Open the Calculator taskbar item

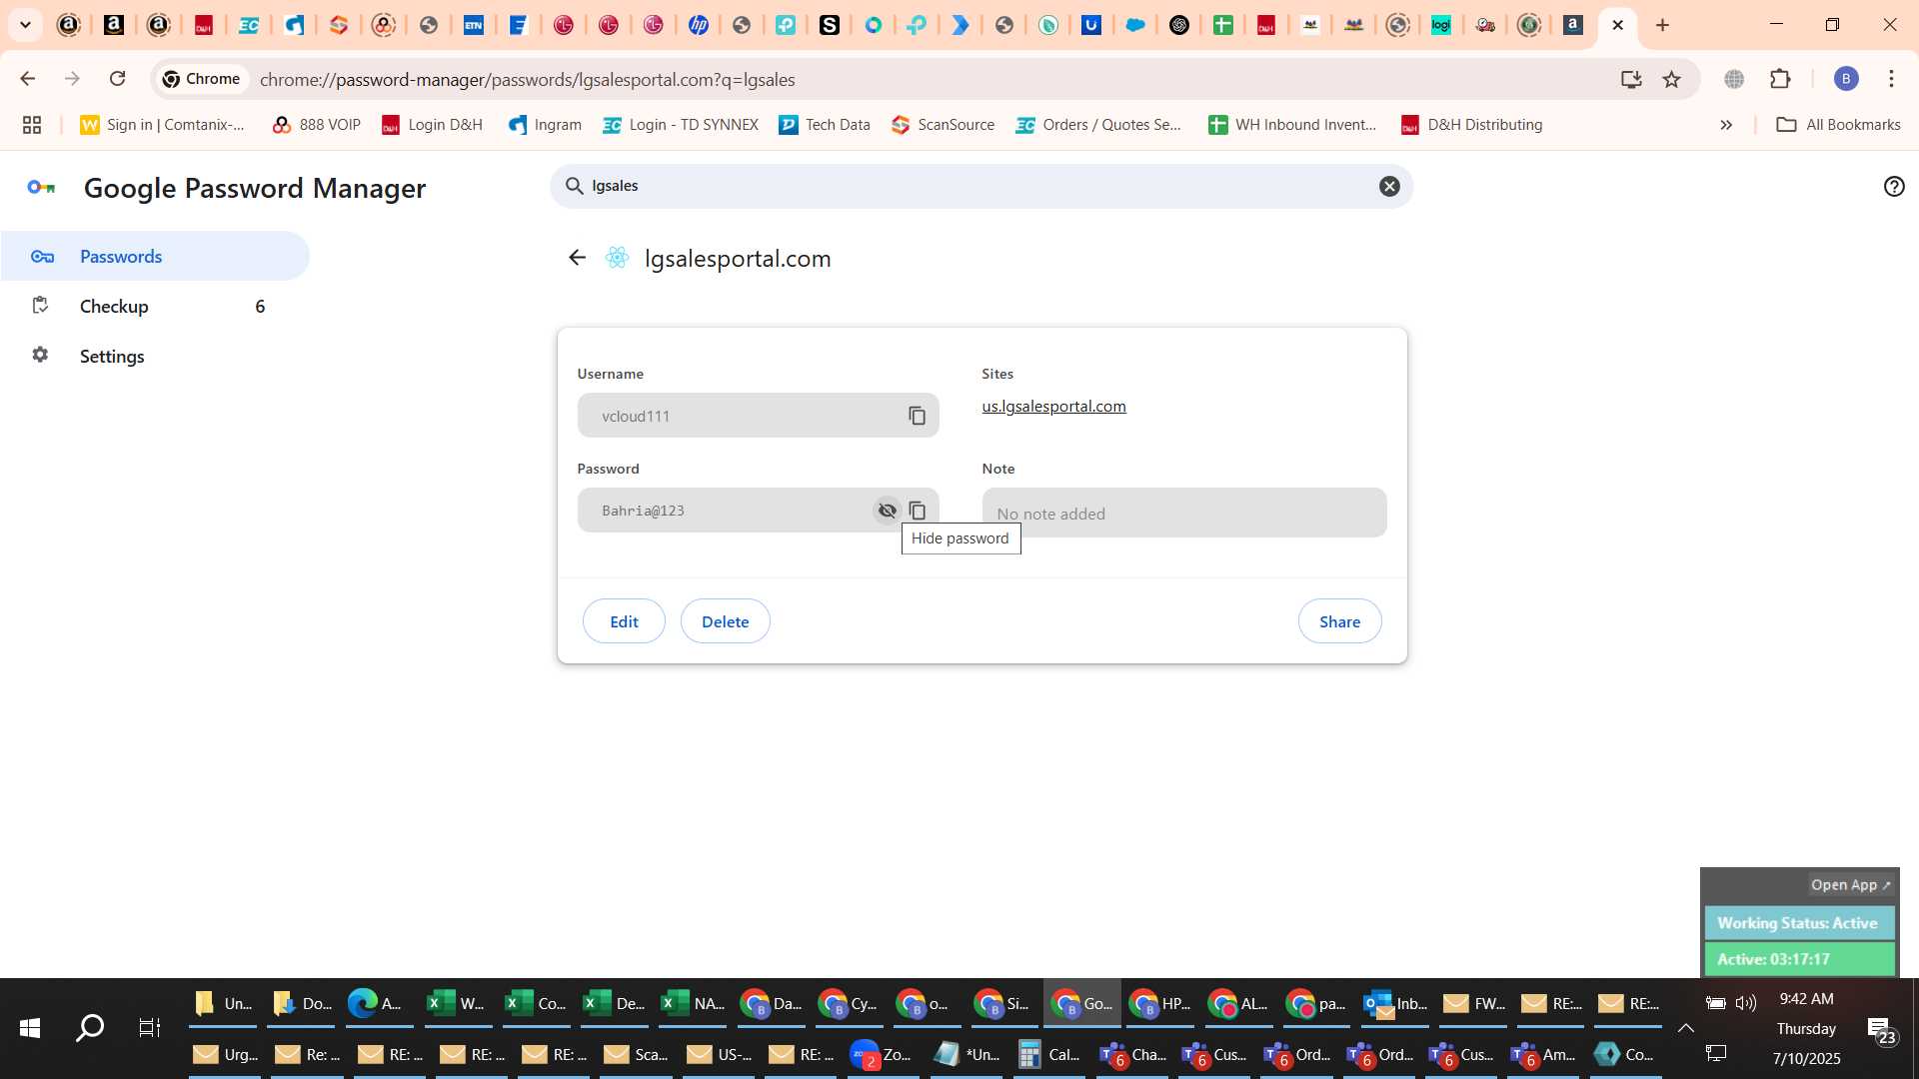(1049, 1054)
